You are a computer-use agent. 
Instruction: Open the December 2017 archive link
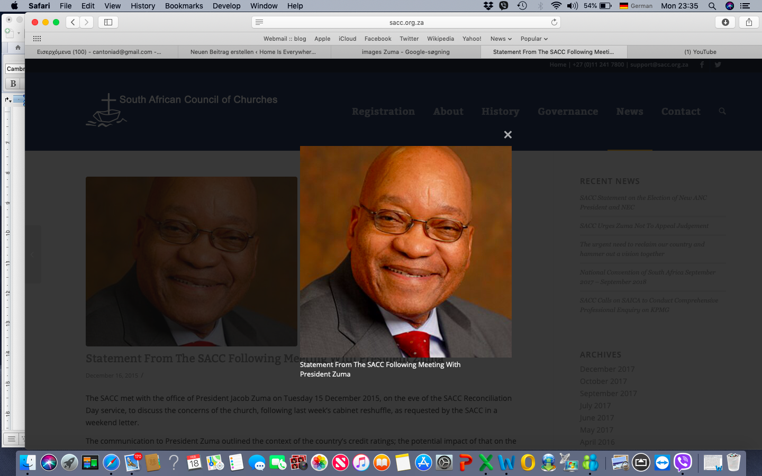(x=607, y=369)
